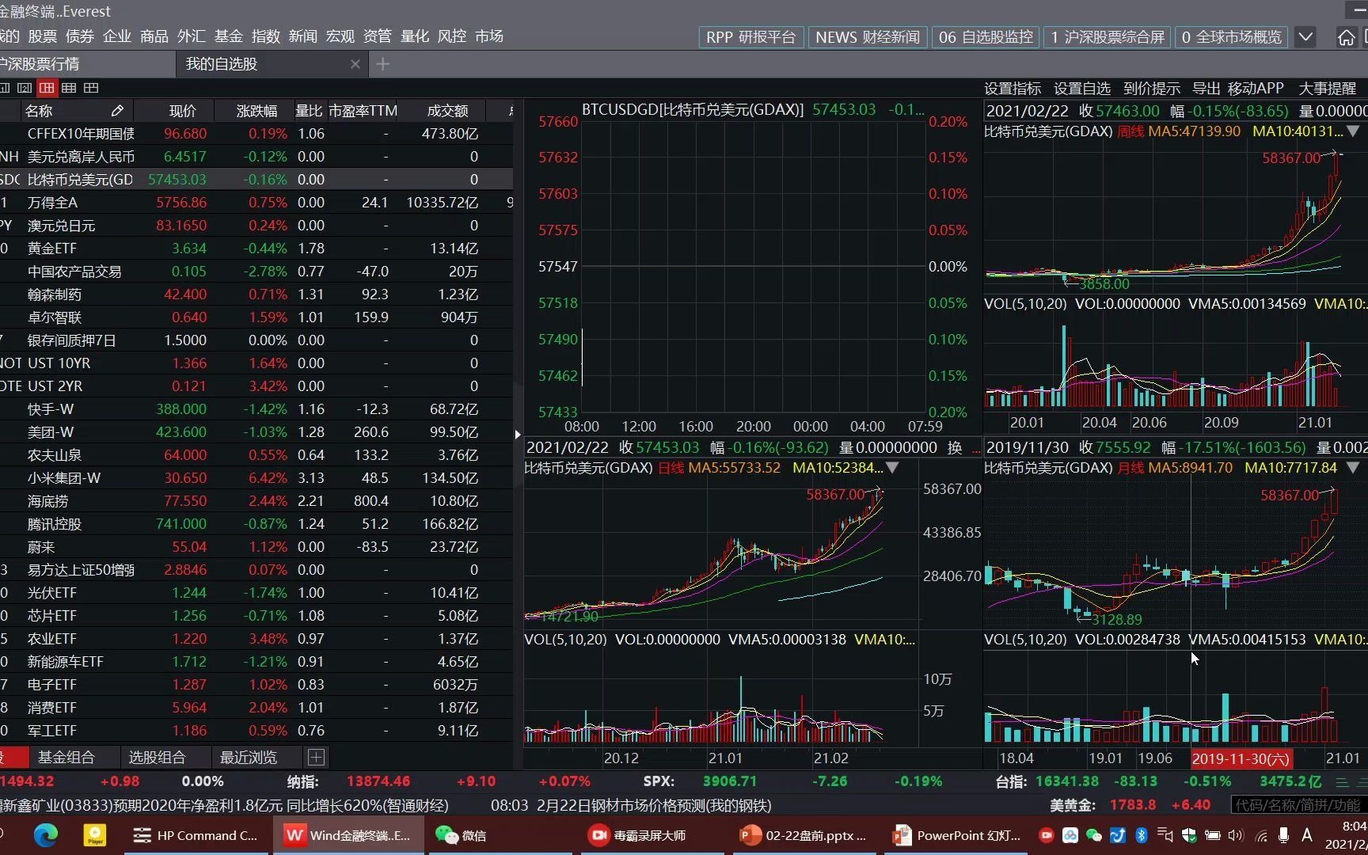Viewport: 1368px width, 855px height.
Task: Open 0 全球市场概览 shortcut
Action: point(1232,37)
